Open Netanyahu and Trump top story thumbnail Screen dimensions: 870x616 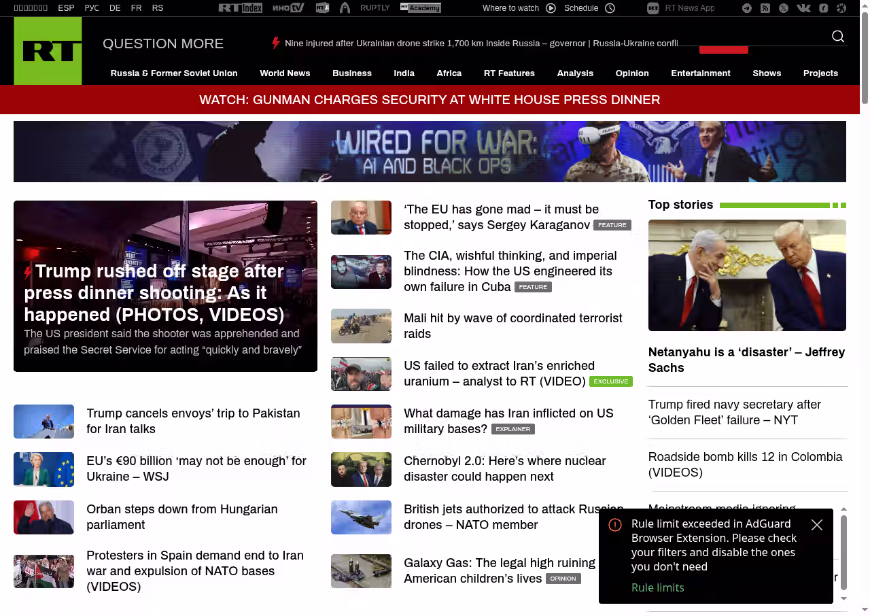(x=747, y=275)
